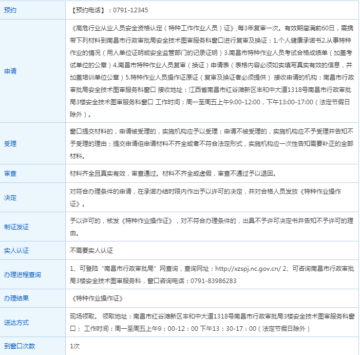Click the 受理 row label
This screenshot has height=355, width=360.
pos(10,143)
